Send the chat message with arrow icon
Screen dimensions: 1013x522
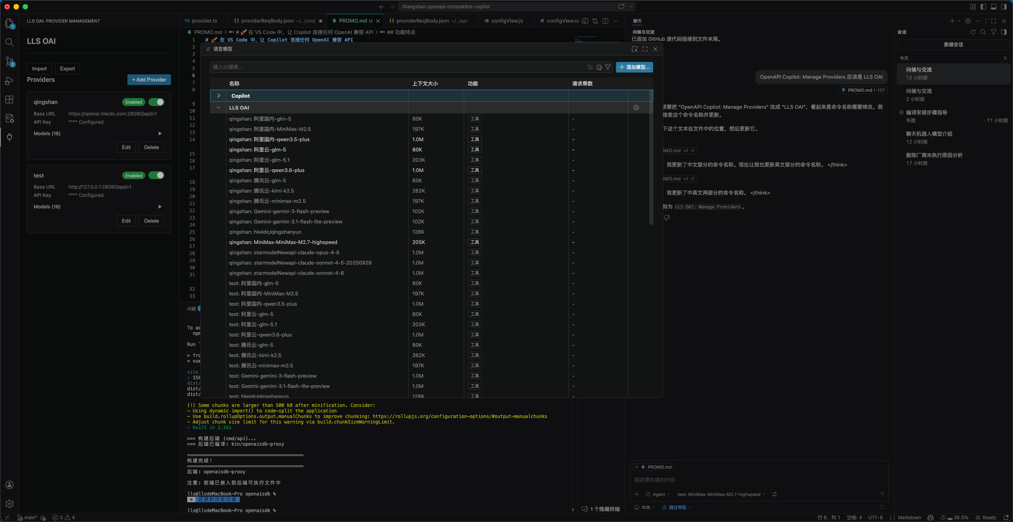[x=882, y=494]
